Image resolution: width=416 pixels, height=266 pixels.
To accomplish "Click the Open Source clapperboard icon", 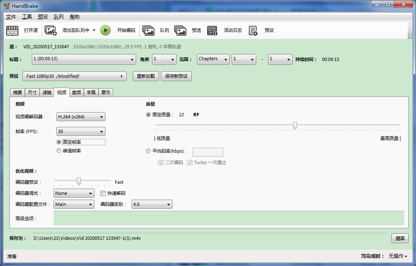I will coord(12,30).
